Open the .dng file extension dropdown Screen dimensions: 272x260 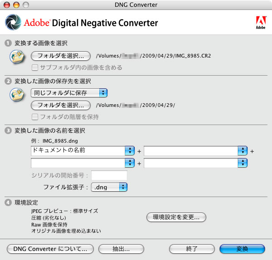tap(109, 187)
